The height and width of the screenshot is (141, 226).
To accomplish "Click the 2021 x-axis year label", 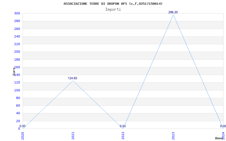I will tap(73, 136).
